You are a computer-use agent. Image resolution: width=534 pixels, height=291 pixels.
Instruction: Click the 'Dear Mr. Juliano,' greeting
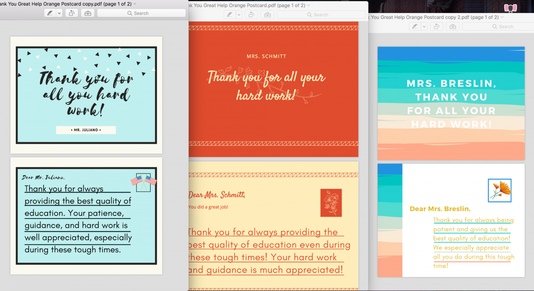(43, 178)
